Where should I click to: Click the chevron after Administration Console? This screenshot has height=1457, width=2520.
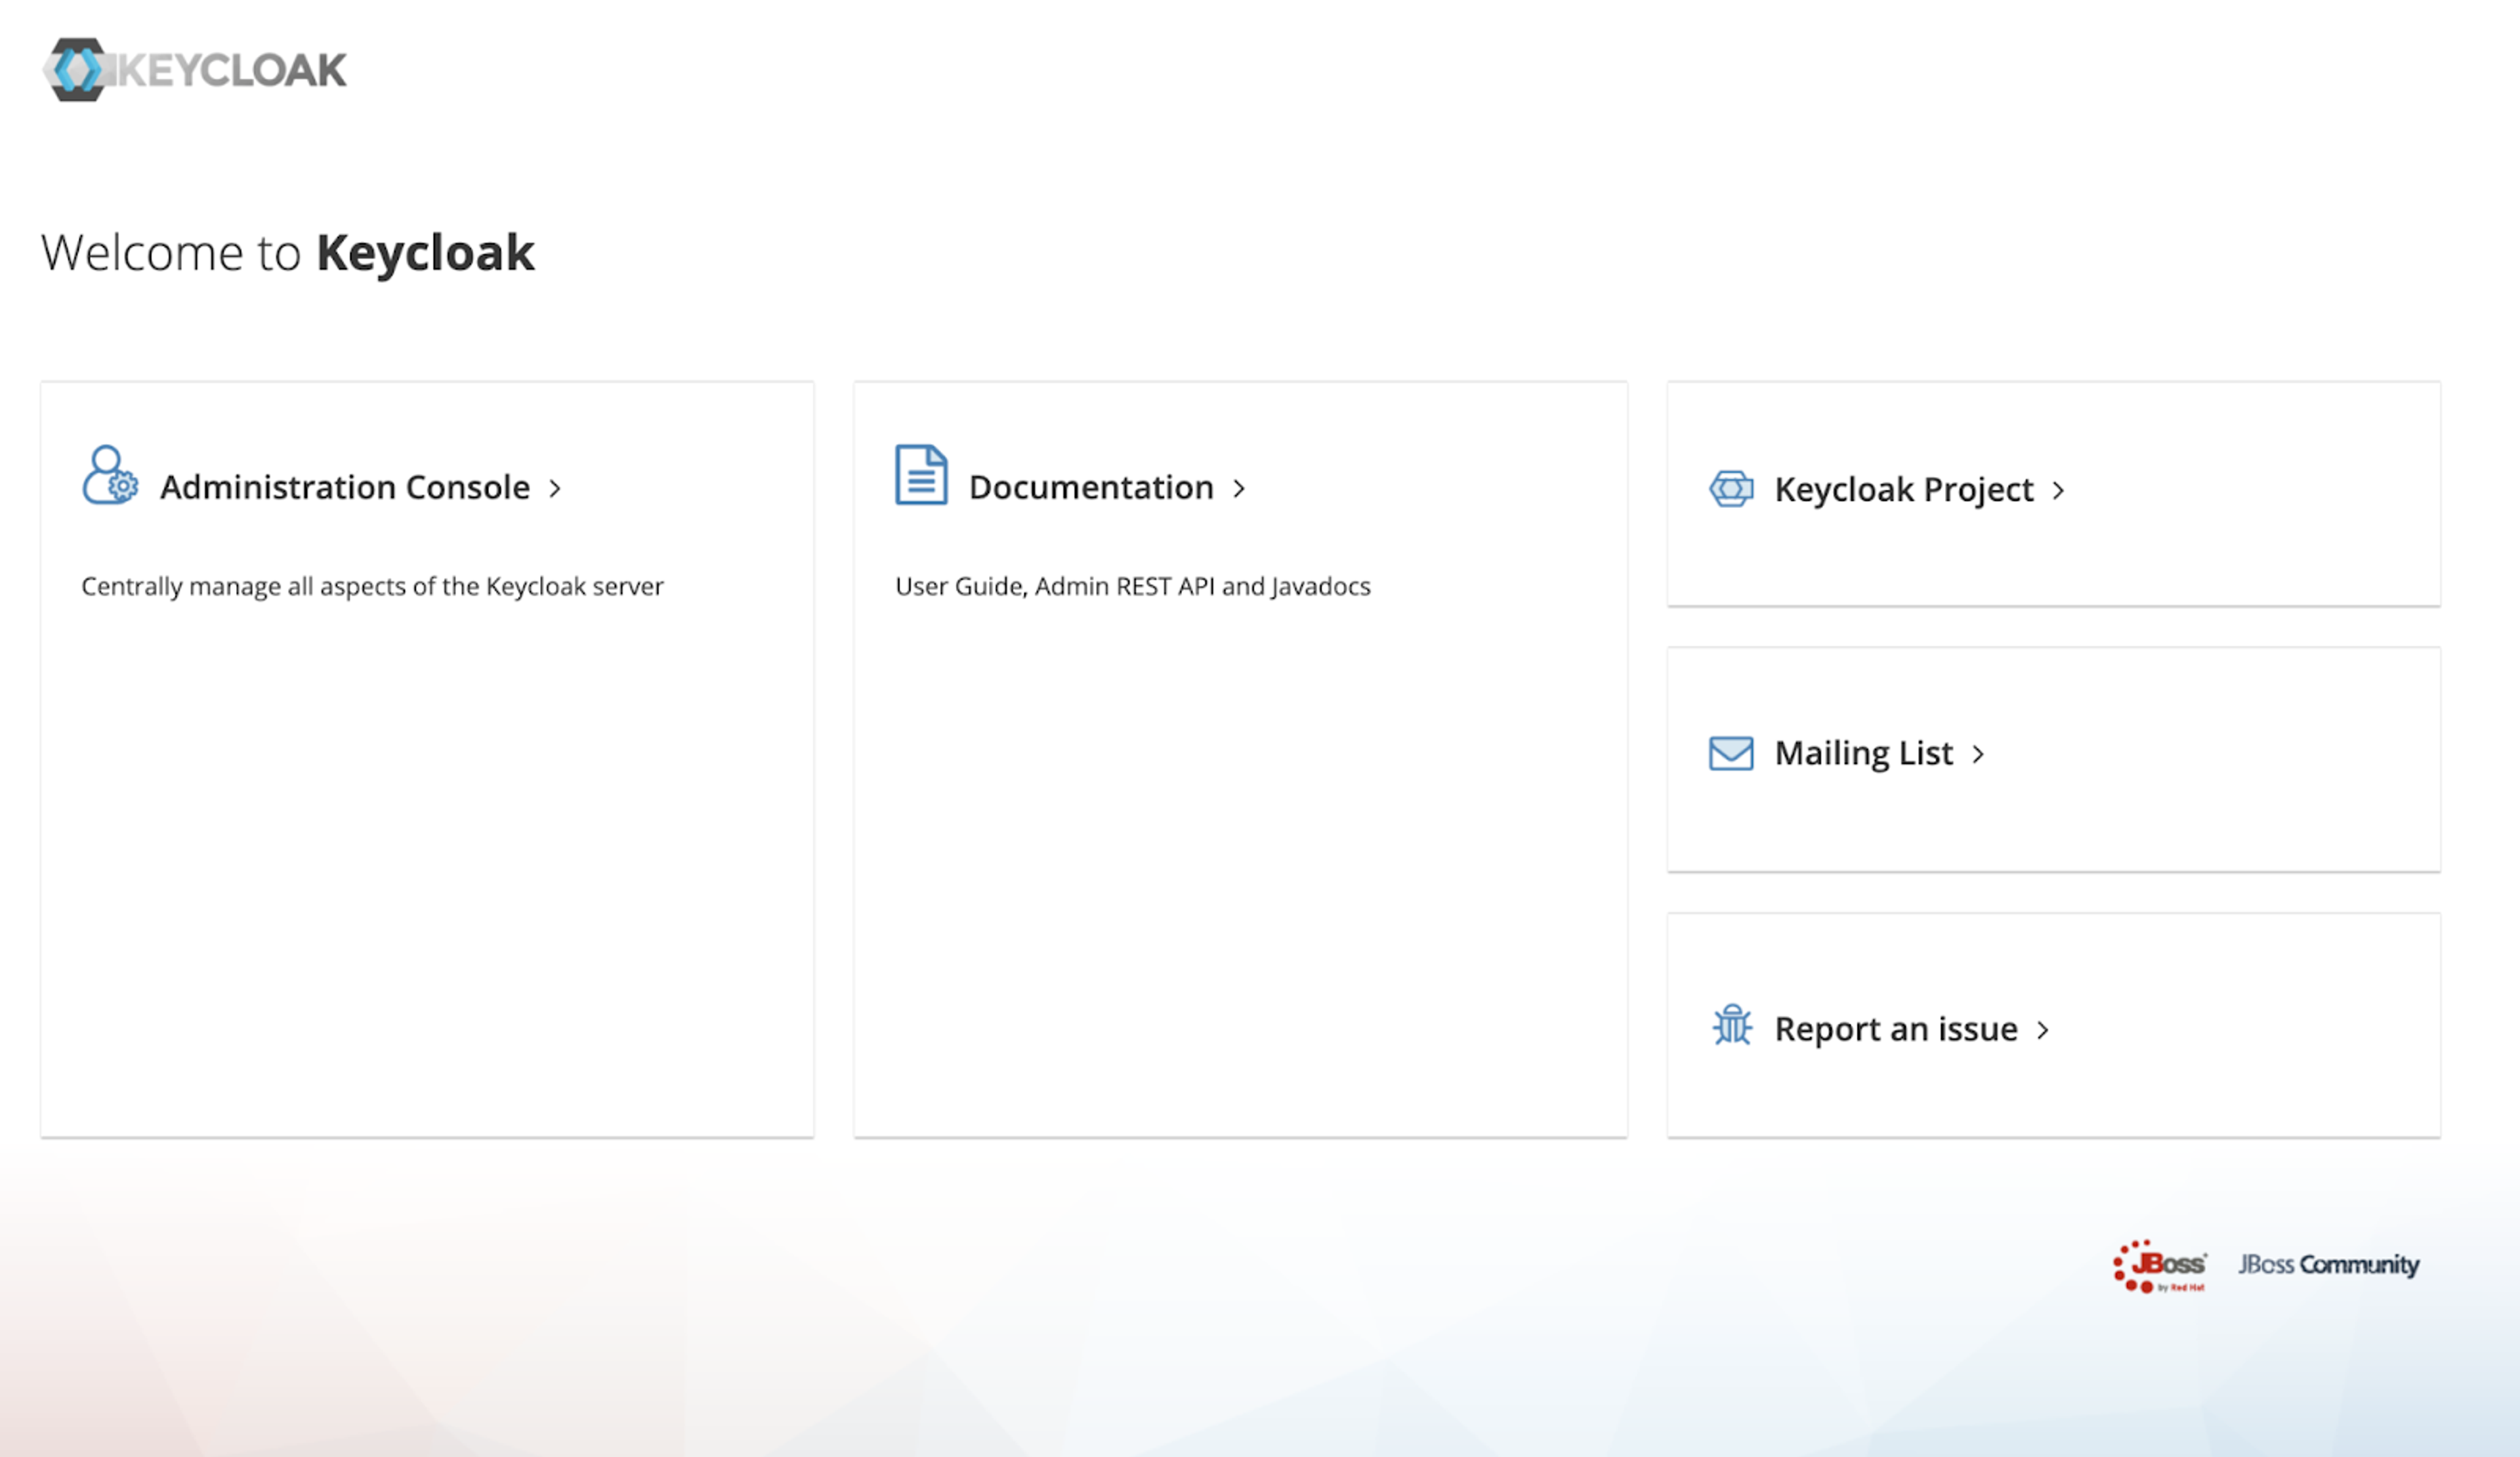coord(555,489)
